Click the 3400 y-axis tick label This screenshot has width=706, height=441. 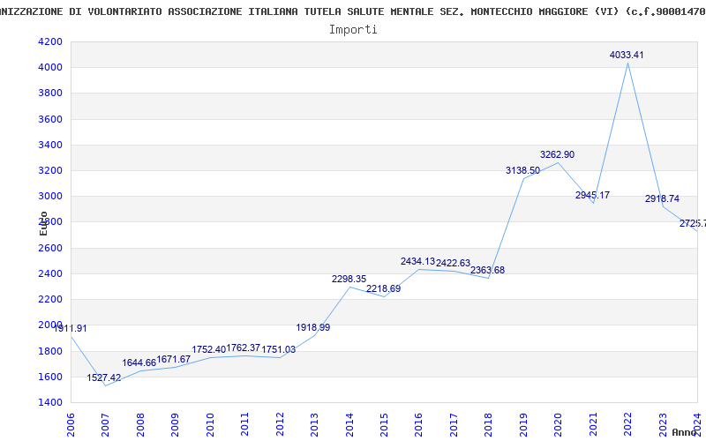point(50,145)
